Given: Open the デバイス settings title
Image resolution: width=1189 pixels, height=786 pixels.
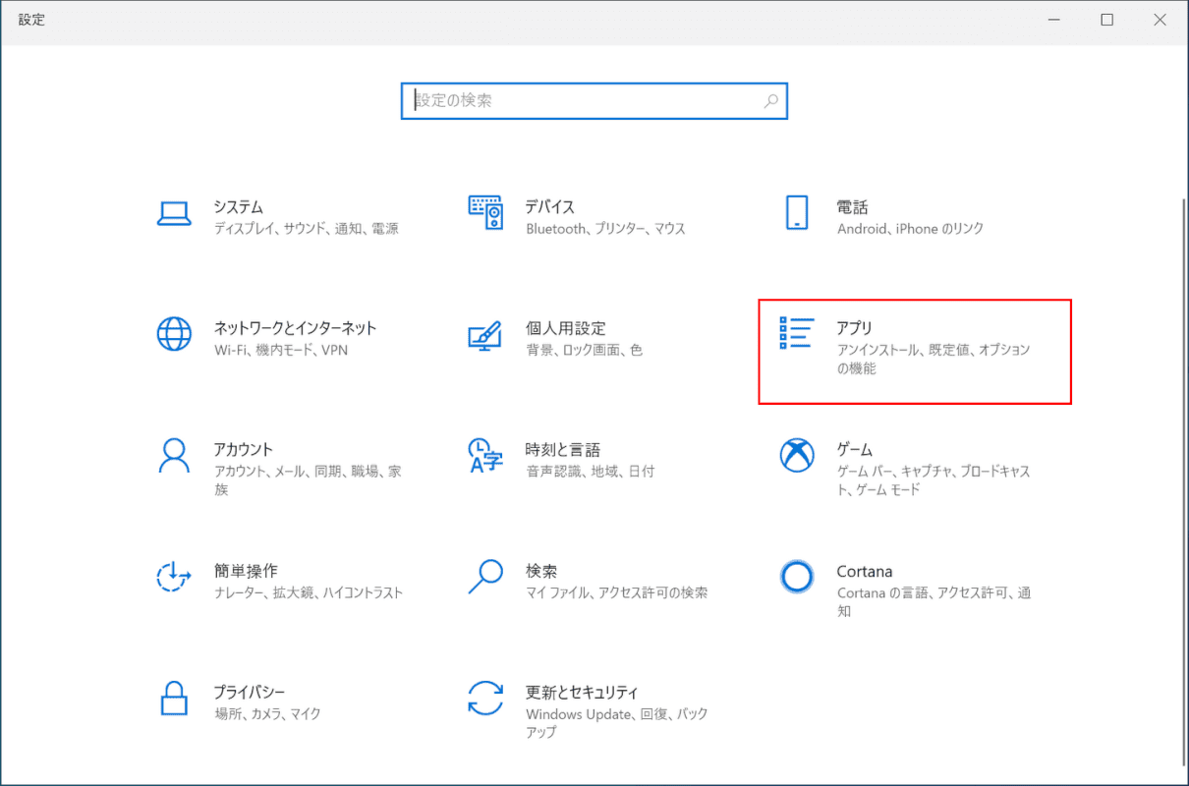Looking at the screenshot, I should (x=550, y=207).
